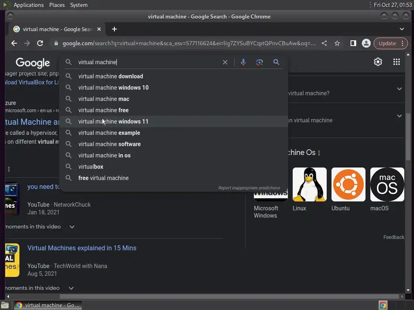Bookmark this tab with star icon
The image size is (414, 310).
pyautogui.click(x=337, y=43)
